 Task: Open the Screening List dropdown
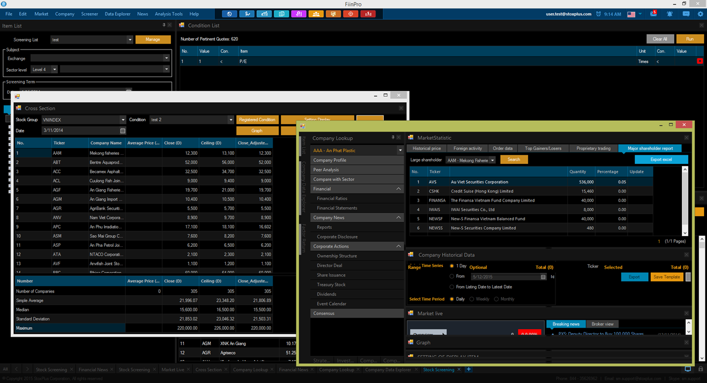click(x=130, y=39)
